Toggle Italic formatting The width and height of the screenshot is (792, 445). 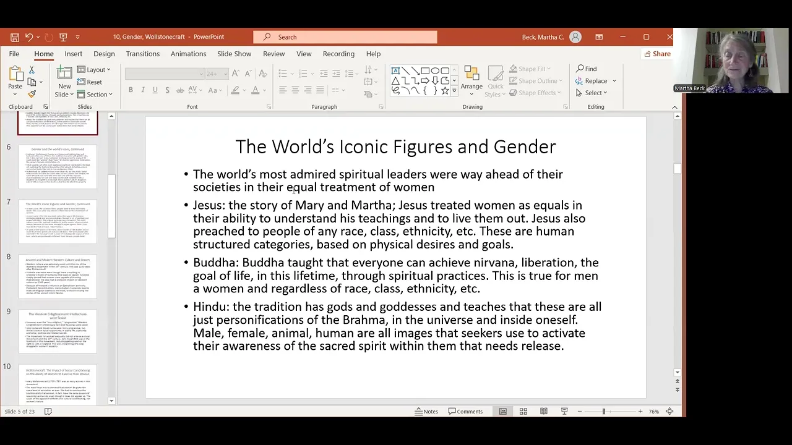[x=143, y=90]
